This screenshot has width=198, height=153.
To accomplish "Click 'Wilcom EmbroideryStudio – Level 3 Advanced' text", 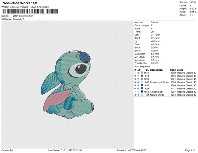I will [x=25, y=7].
